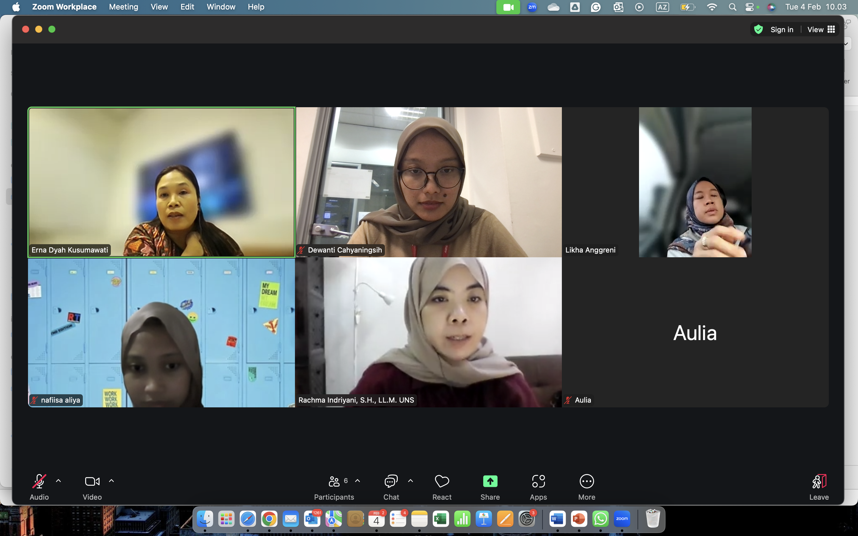Expand video options arrow next to Video
Viewport: 858px width, 536px height.
[111, 481]
